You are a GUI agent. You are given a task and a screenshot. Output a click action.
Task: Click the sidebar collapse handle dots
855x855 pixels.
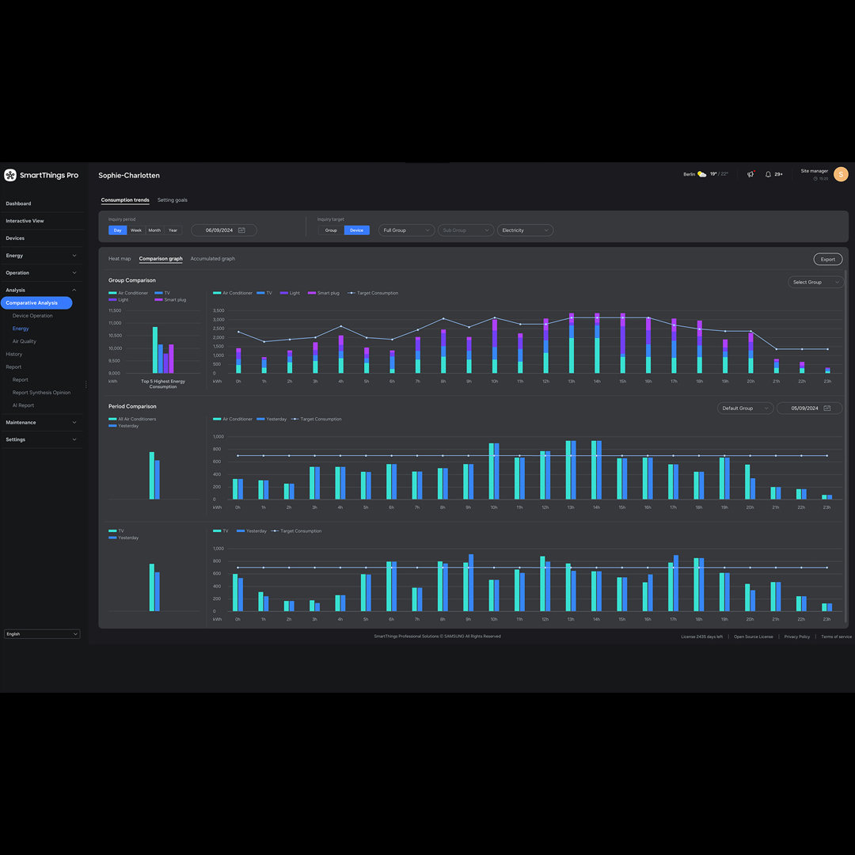point(85,385)
